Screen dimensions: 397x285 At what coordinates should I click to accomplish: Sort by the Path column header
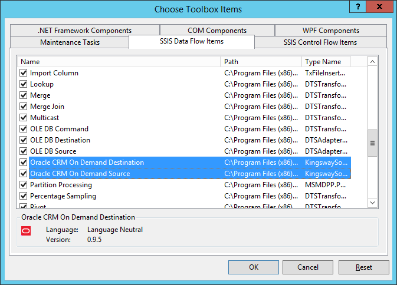coord(261,62)
